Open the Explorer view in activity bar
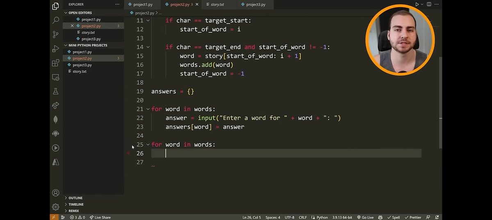 pos(56,6)
